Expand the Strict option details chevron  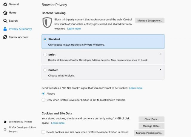[160, 54]
